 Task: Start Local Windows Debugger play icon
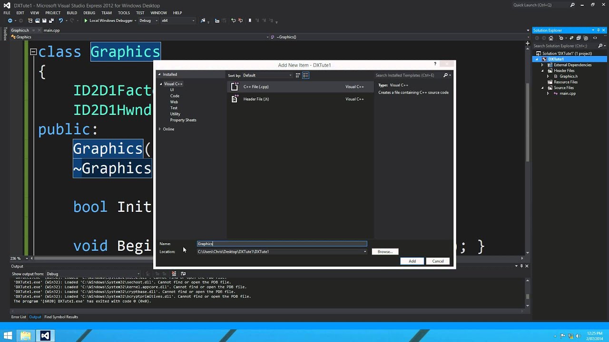point(86,21)
